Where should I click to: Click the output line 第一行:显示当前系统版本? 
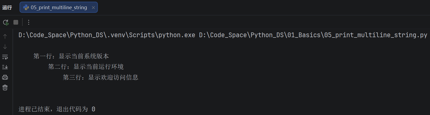click(x=71, y=56)
